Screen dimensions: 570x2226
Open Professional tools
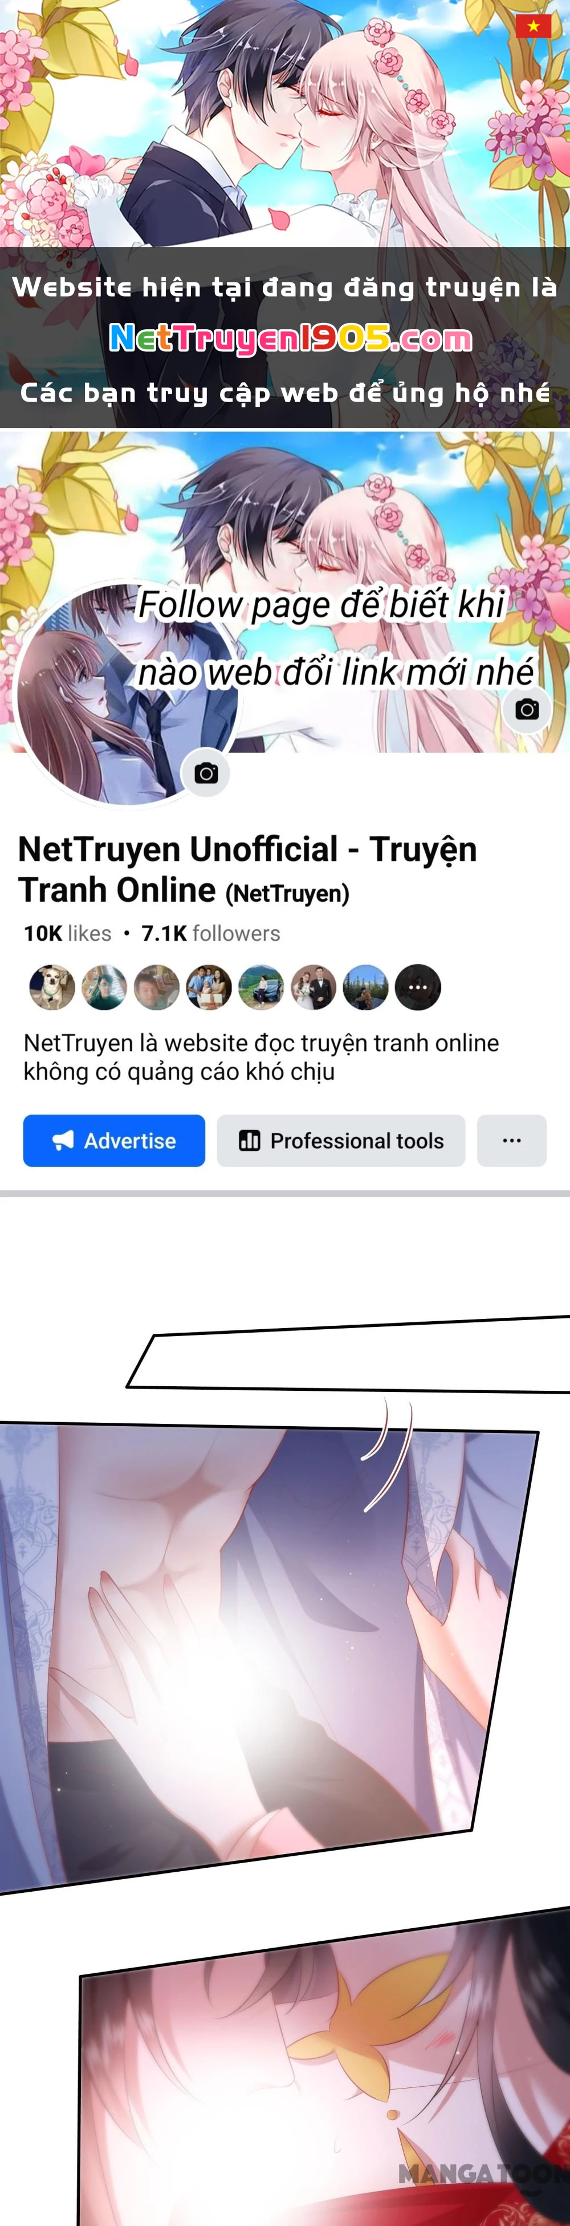point(341,1140)
